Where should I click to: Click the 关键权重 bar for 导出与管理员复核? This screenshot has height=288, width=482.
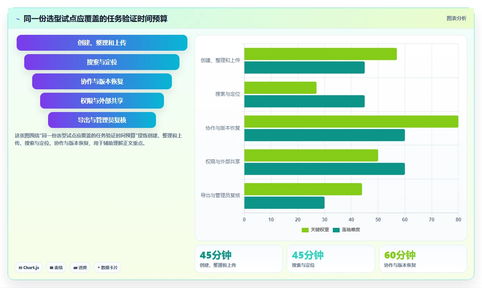click(x=303, y=189)
